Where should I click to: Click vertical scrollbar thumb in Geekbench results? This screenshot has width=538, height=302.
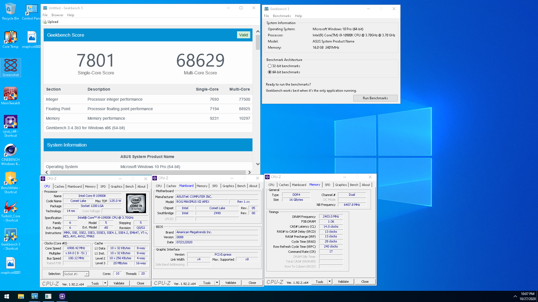(x=258, y=43)
